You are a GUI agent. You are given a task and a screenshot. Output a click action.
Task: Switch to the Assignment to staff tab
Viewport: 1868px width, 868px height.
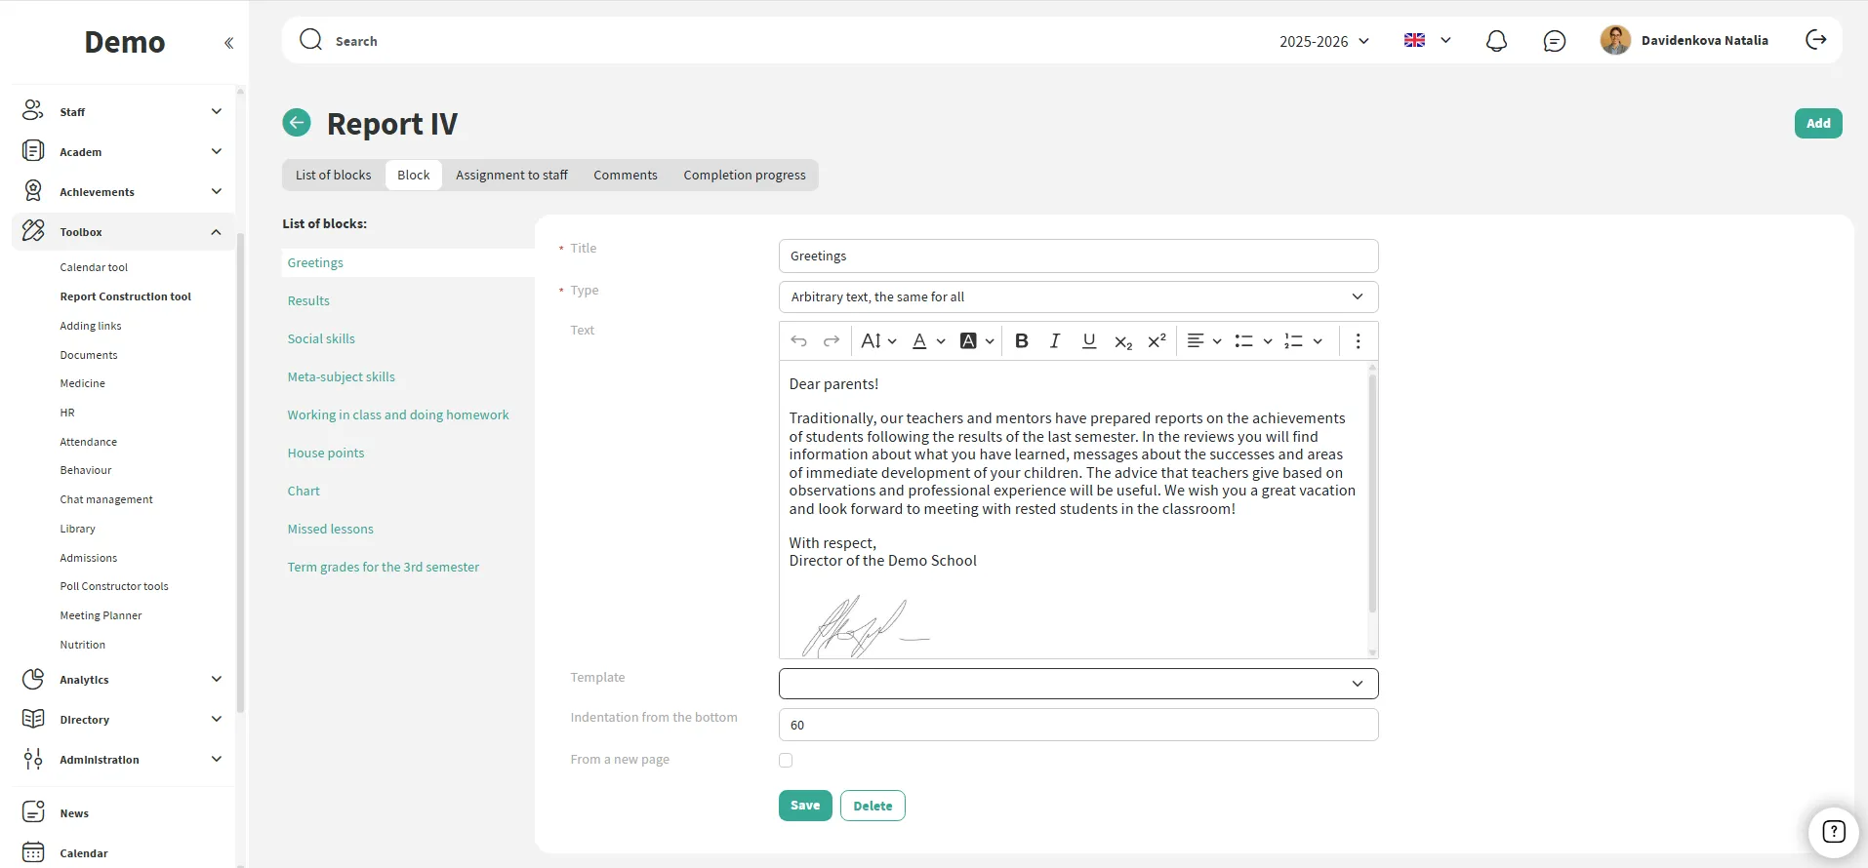tap(511, 176)
